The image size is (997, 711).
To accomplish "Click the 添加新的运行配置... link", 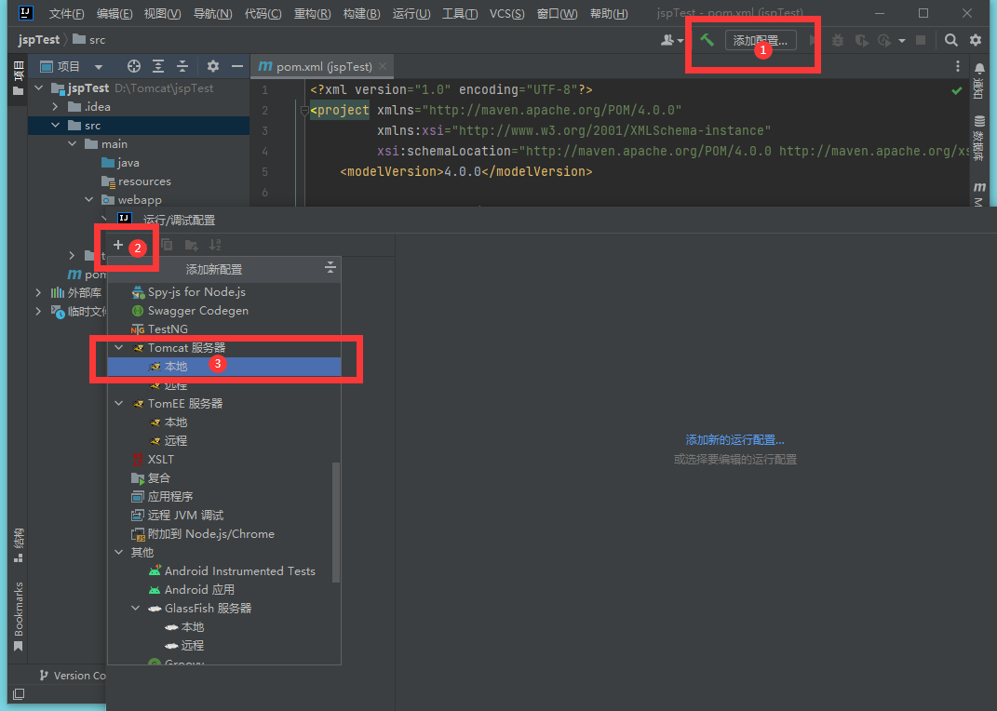I will (734, 439).
